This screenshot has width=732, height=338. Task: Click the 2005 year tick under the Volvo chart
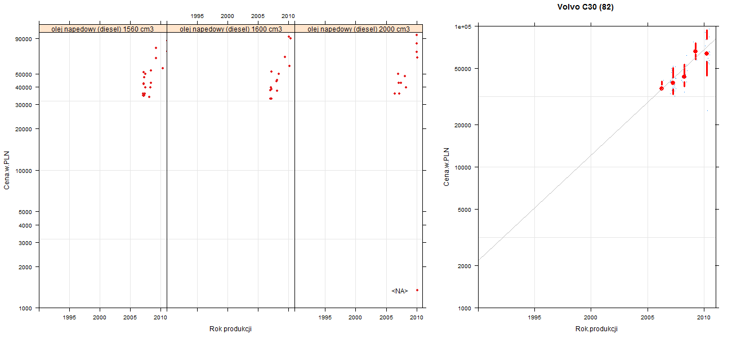point(647,318)
